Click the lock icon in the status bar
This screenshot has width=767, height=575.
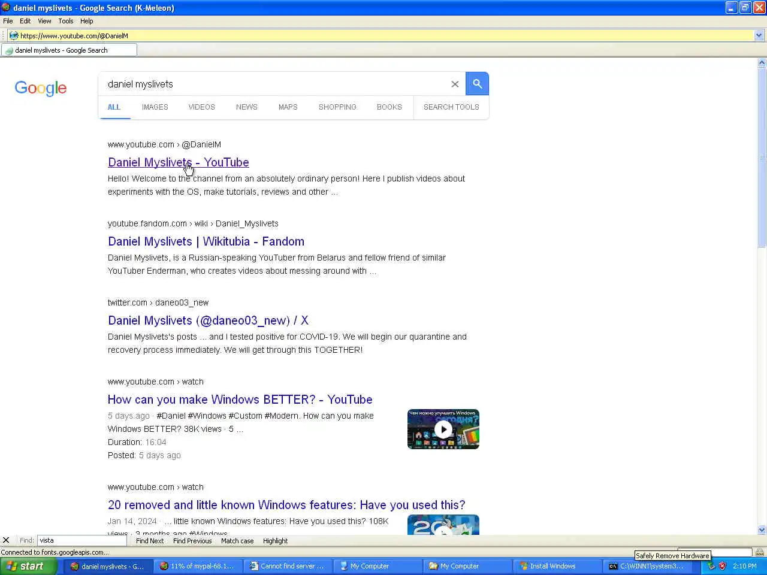759,552
